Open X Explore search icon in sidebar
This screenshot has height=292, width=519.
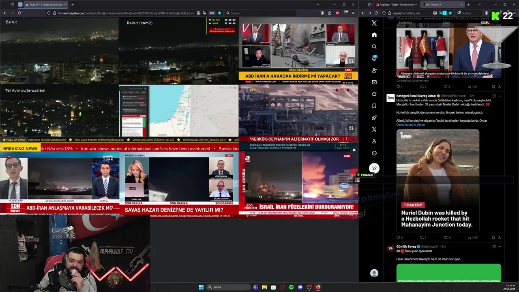point(374,47)
